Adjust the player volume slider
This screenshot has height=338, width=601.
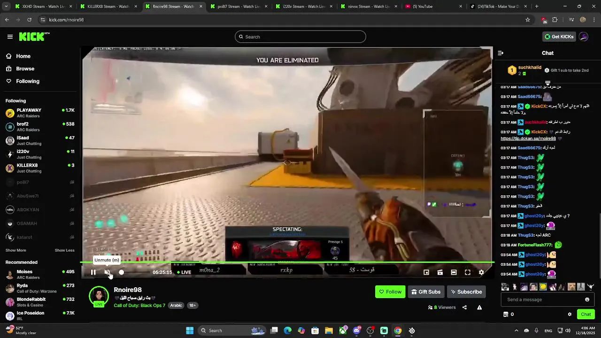134,272
